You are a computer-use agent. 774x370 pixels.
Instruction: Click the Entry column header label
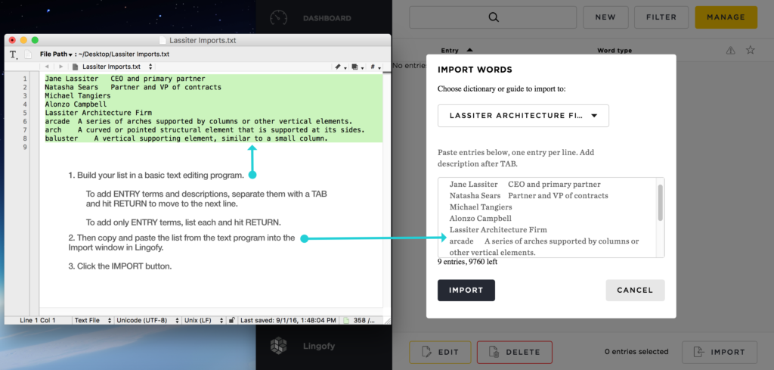tap(450, 51)
